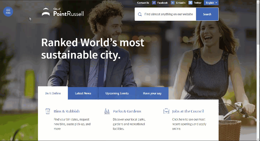The height and width of the screenshot is (141, 260).
Task: Open the Upcoming Events tab
Action: point(117,93)
